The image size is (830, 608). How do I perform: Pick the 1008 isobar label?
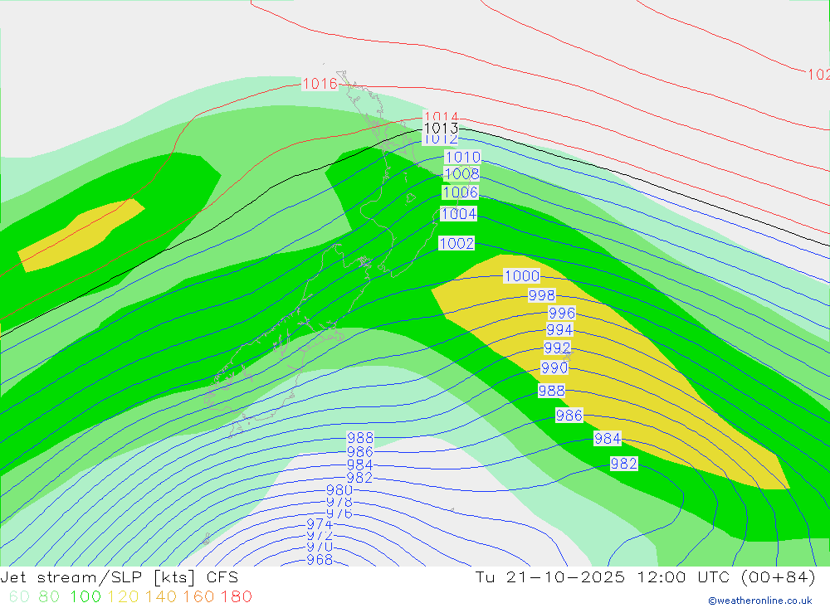coord(461,173)
